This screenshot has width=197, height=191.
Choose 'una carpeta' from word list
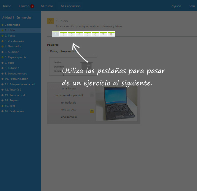point(69,110)
